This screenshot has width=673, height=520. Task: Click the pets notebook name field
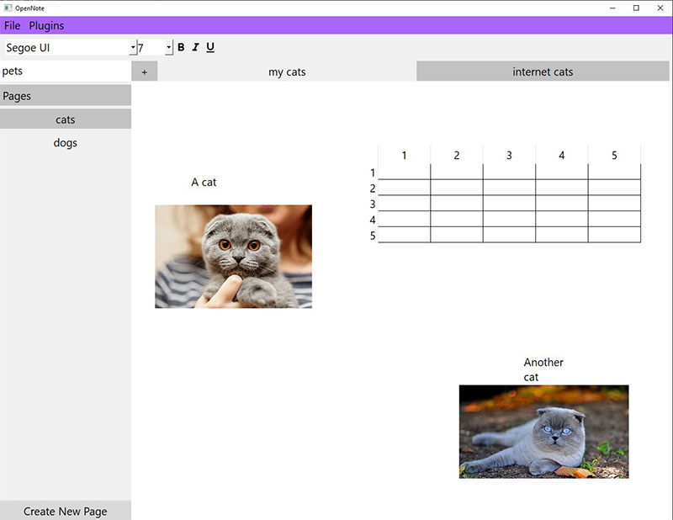(66, 71)
